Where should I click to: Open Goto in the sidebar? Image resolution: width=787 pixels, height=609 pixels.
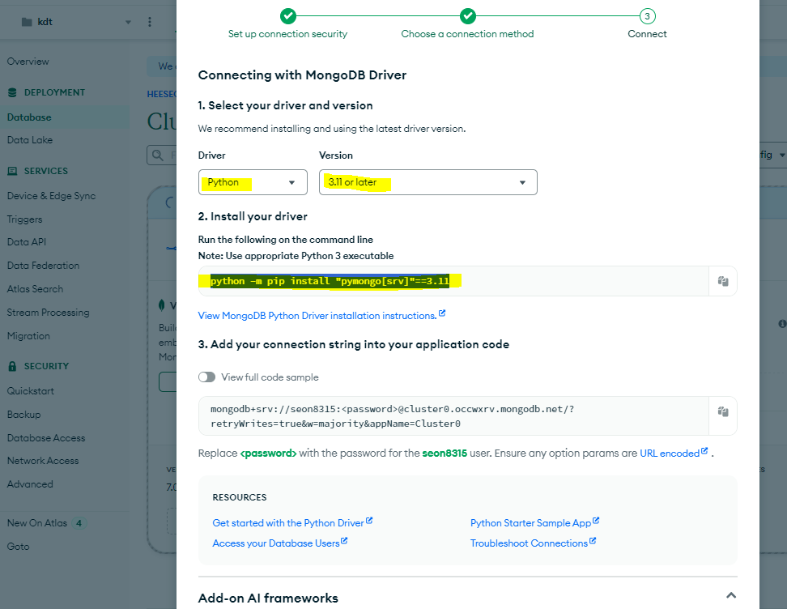point(18,547)
